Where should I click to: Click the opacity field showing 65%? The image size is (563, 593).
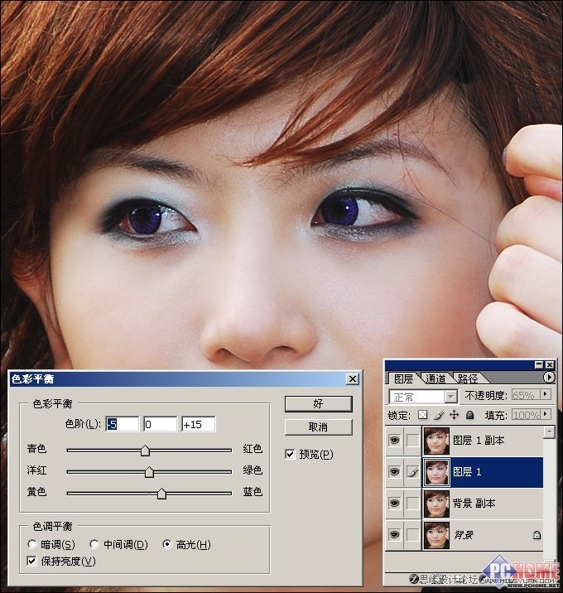(526, 395)
